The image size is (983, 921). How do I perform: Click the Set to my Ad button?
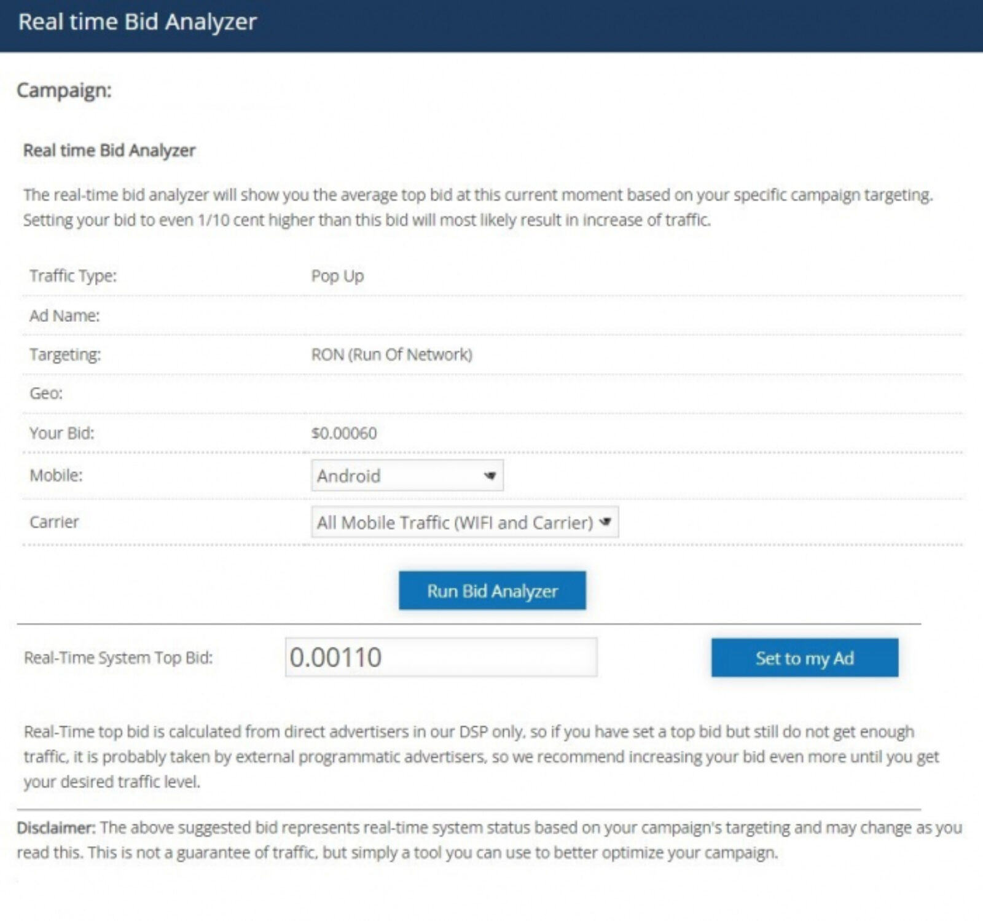(805, 658)
